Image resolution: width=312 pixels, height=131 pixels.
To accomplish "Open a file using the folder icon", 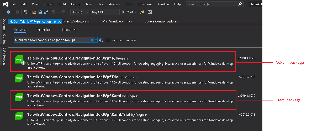I will [x=34, y=12].
